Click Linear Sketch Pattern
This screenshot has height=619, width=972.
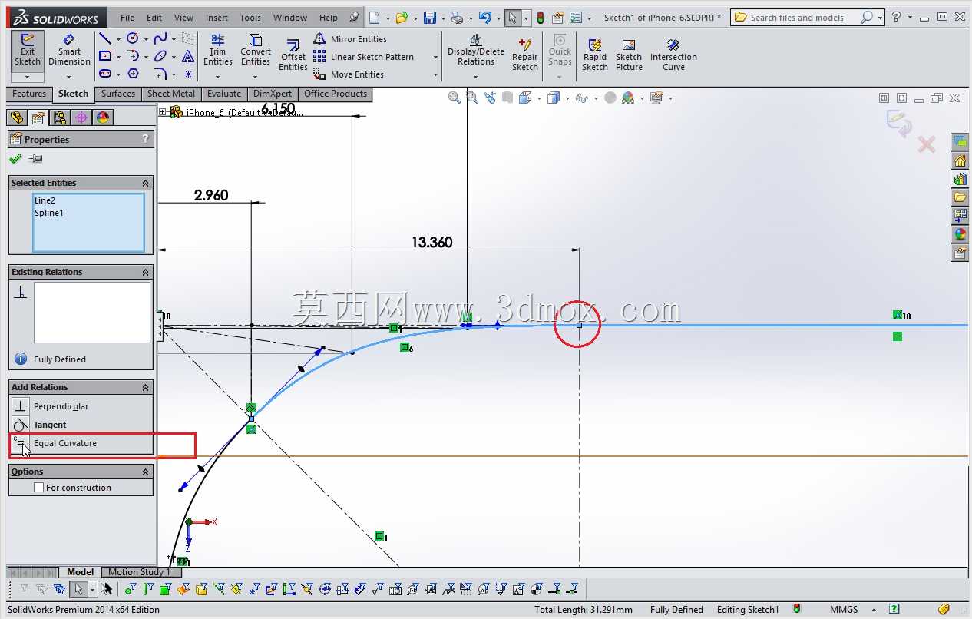click(x=364, y=57)
